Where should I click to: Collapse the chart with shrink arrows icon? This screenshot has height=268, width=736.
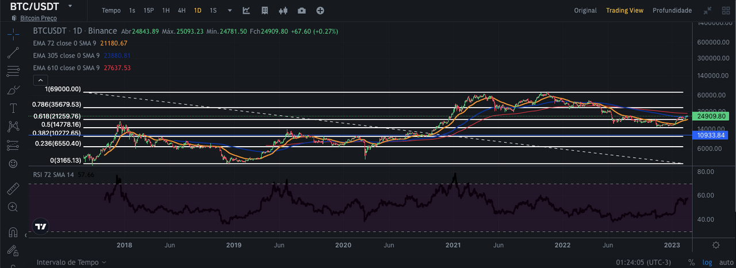[708, 10]
